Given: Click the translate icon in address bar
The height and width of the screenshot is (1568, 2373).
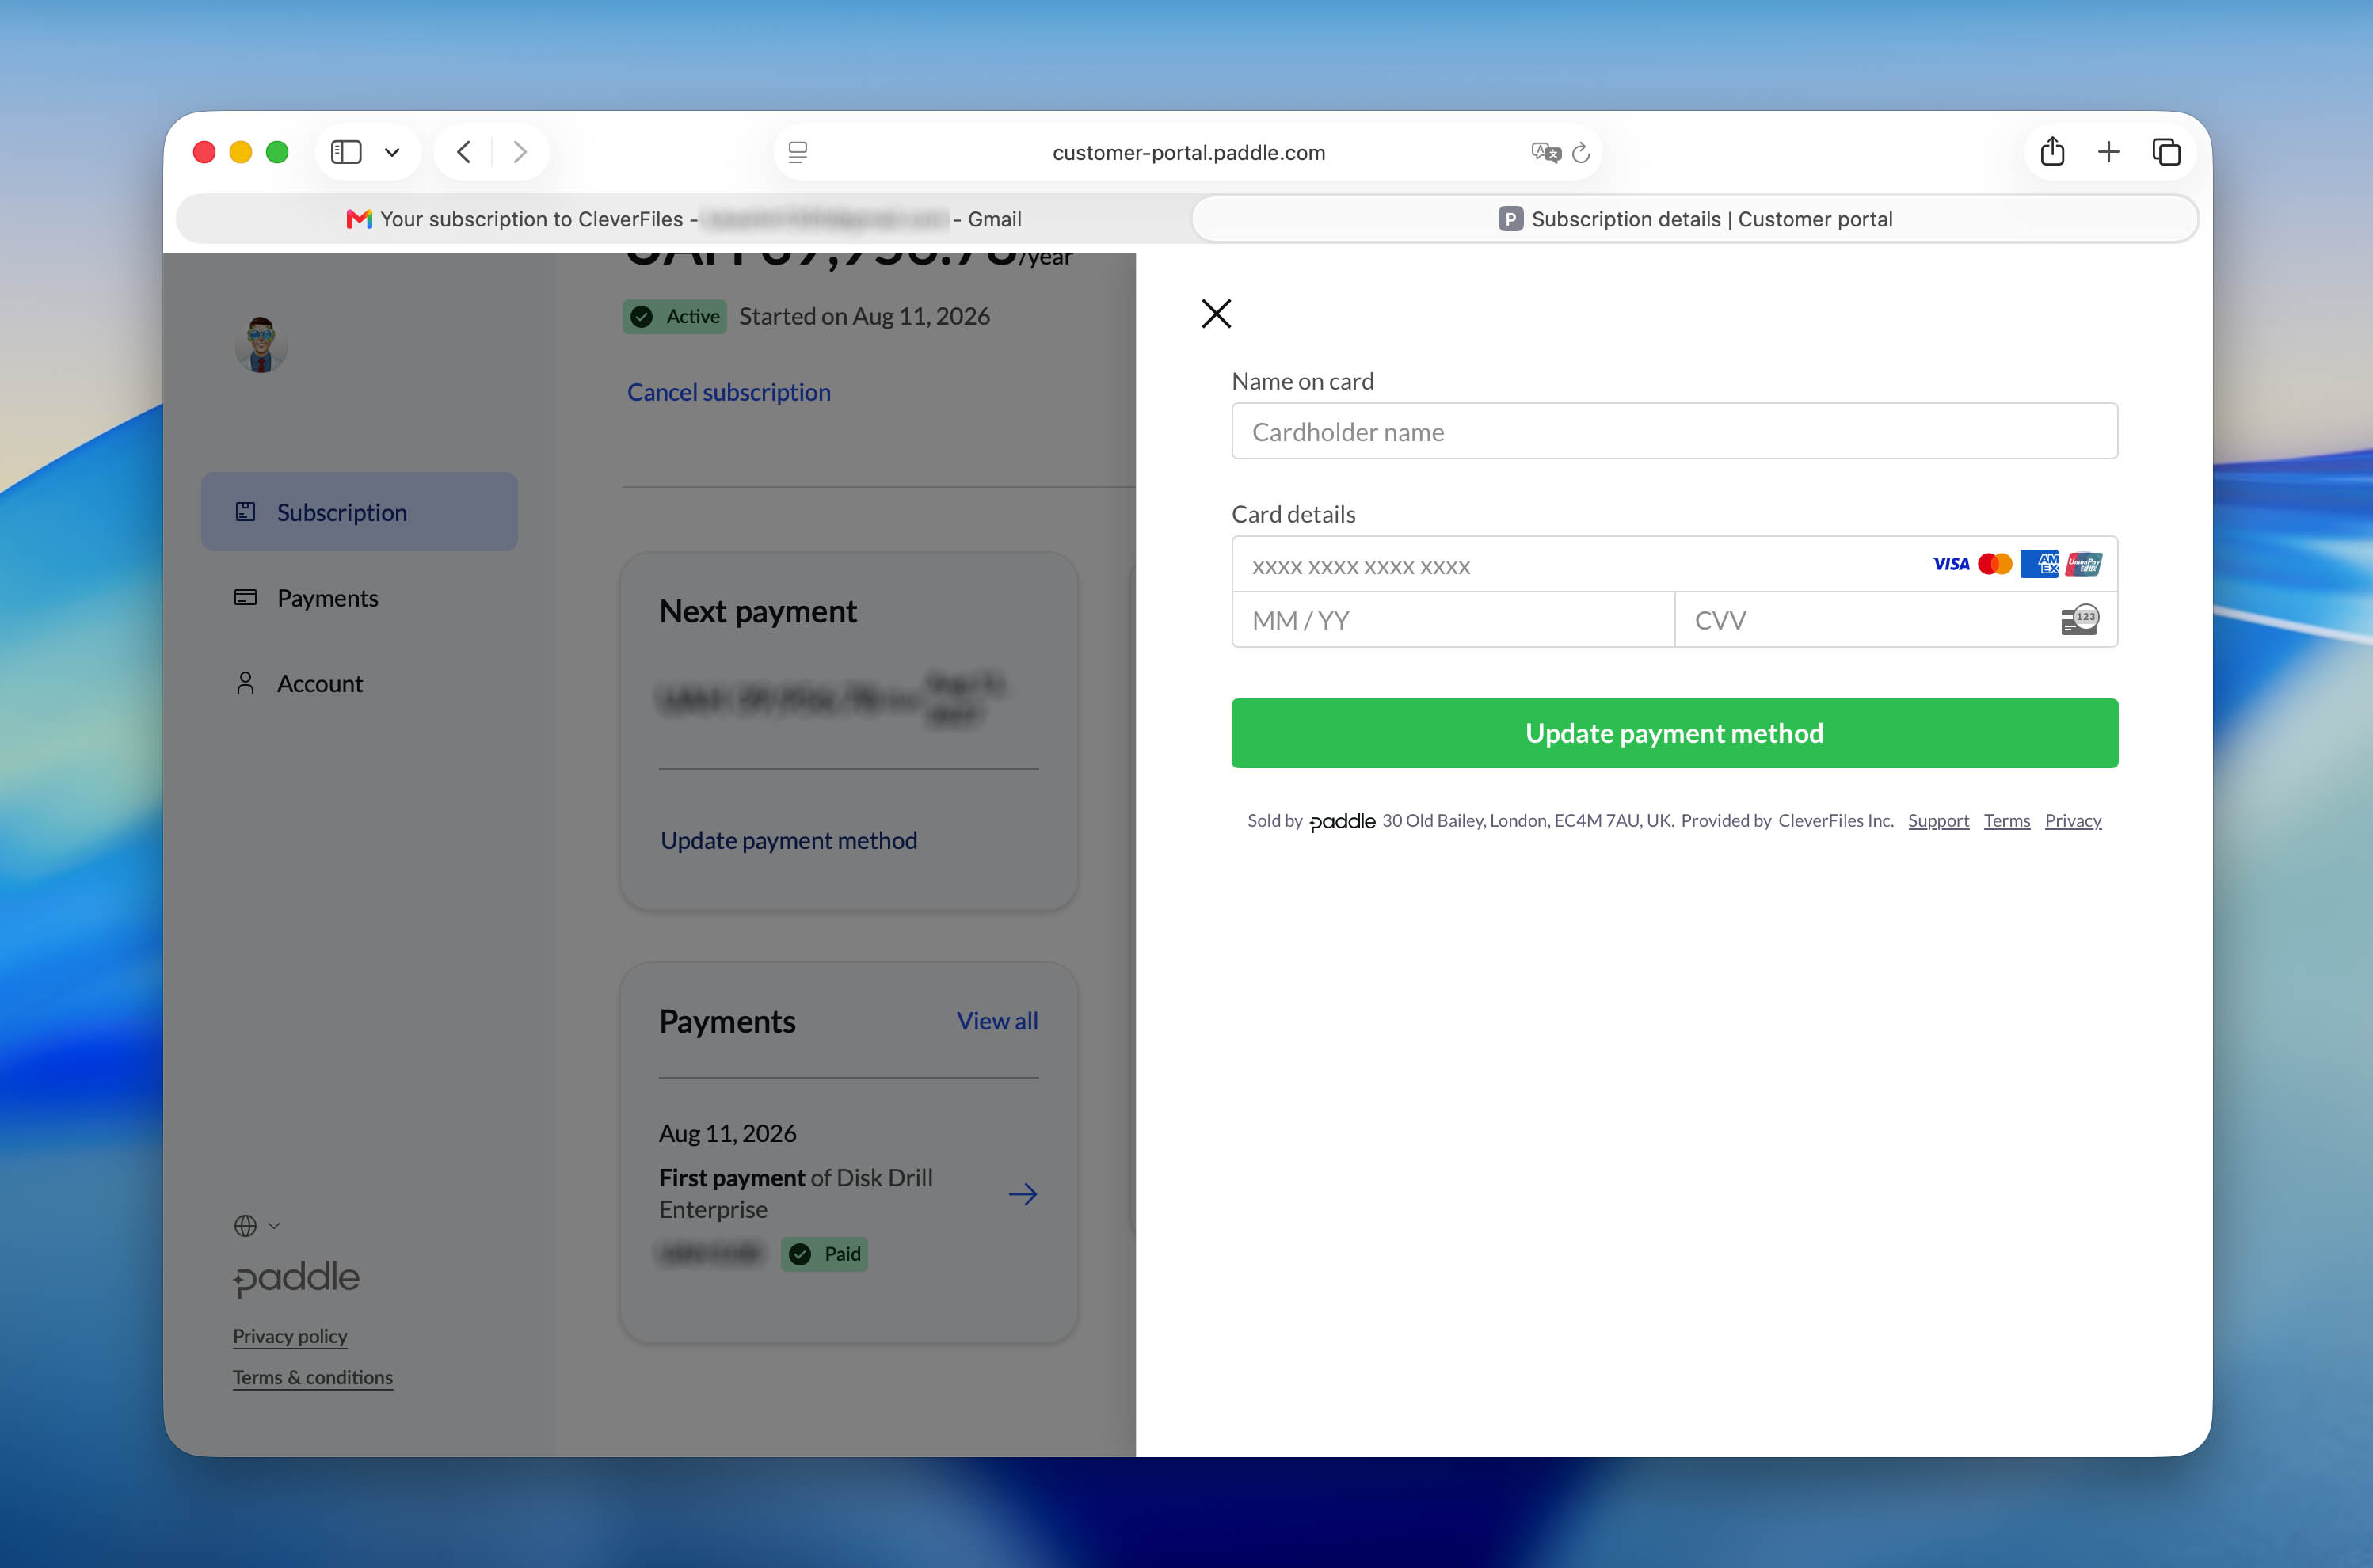Looking at the screenshot, I should tap(1546, 152).
